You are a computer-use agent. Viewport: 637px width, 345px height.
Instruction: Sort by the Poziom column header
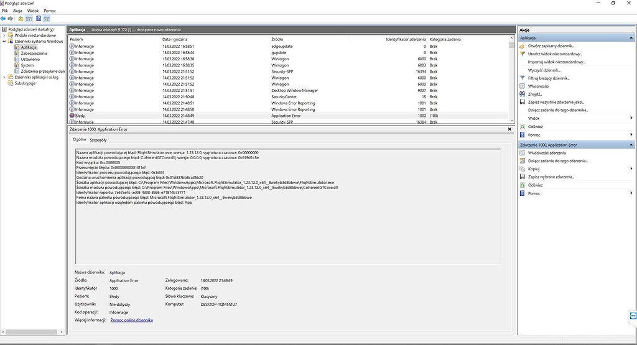114,39
